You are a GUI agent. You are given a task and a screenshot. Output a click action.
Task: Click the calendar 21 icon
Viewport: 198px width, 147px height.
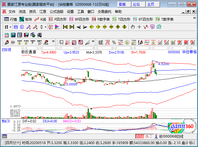7,35
